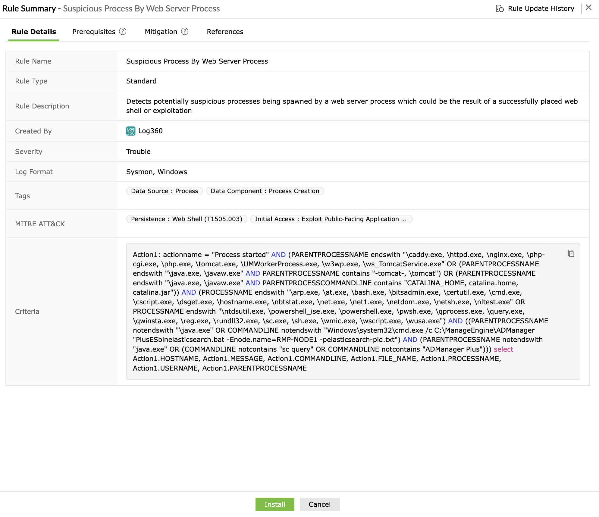Click the Data Component : Process Creation tag
Image resolution: width=599 pixels, height=517 pixels.
265,191
